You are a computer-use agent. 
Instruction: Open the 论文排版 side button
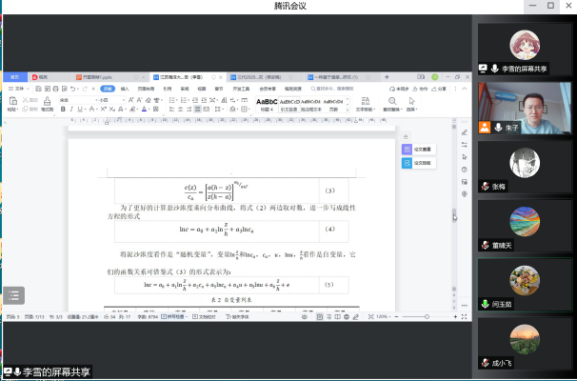(x=420, y=163)
